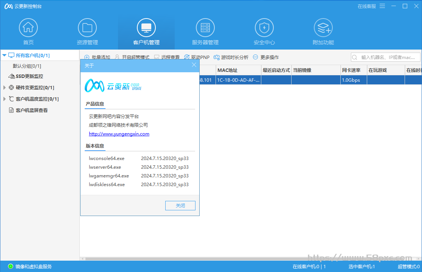422x272 pixels.
Task: Open 客户机蓝屏查看 tree entry
Action: pyautogui.click(x=32, y=110)
